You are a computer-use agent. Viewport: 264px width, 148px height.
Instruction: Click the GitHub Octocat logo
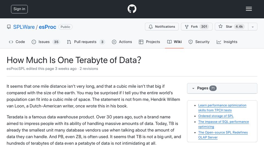(x=132, y=9)
